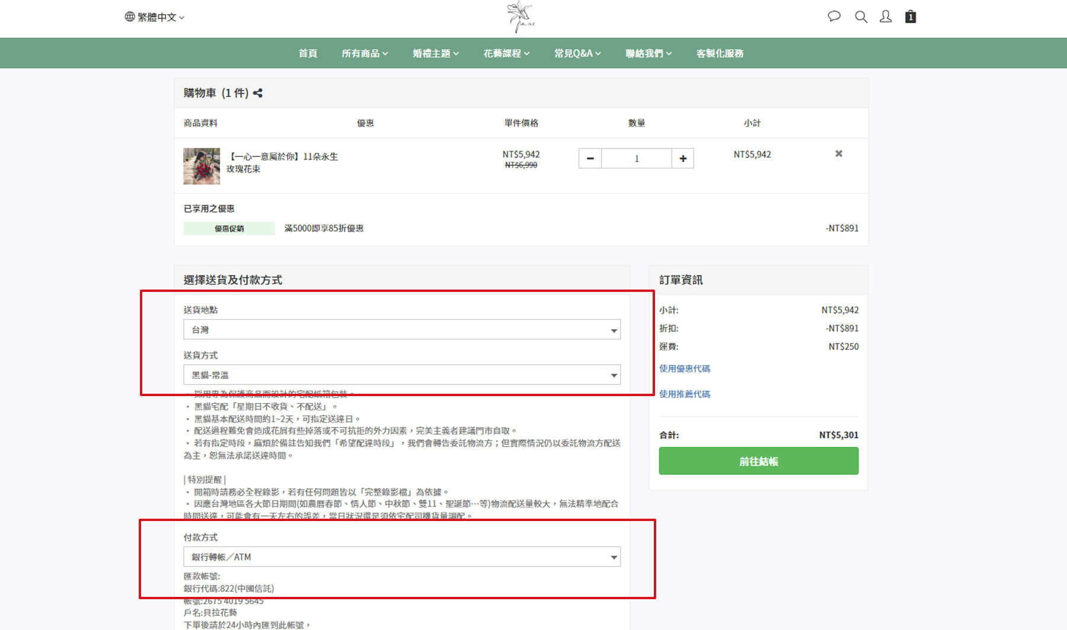Open the 繁體中文 language selector
The image size is (1067, 630).
(155, 17)
